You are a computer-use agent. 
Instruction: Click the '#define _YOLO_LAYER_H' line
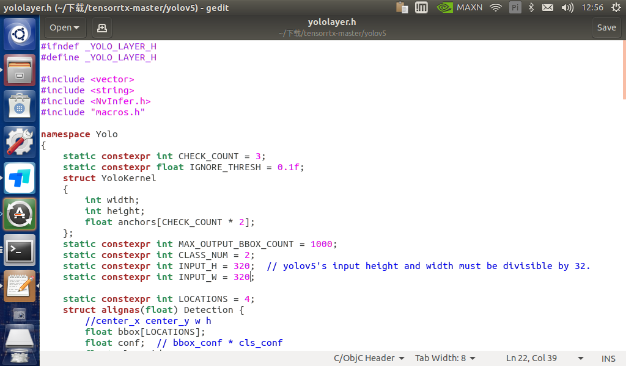pyautogui.click(x=98, y=58)
